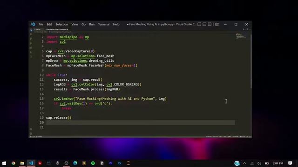Place cursor on highlighted empty line 20
This screenshot has height=167, width=298.
click(x=140, y=122)
